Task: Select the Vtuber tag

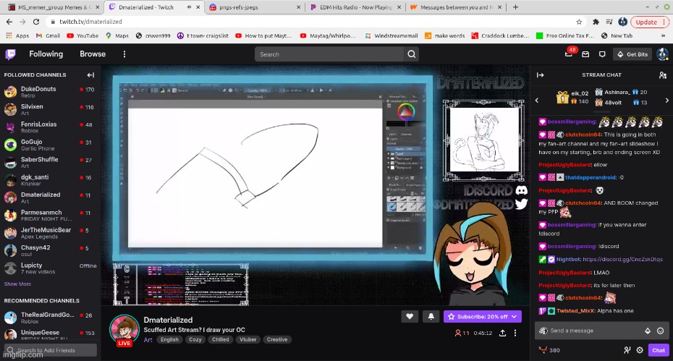Action: (248, 339)
